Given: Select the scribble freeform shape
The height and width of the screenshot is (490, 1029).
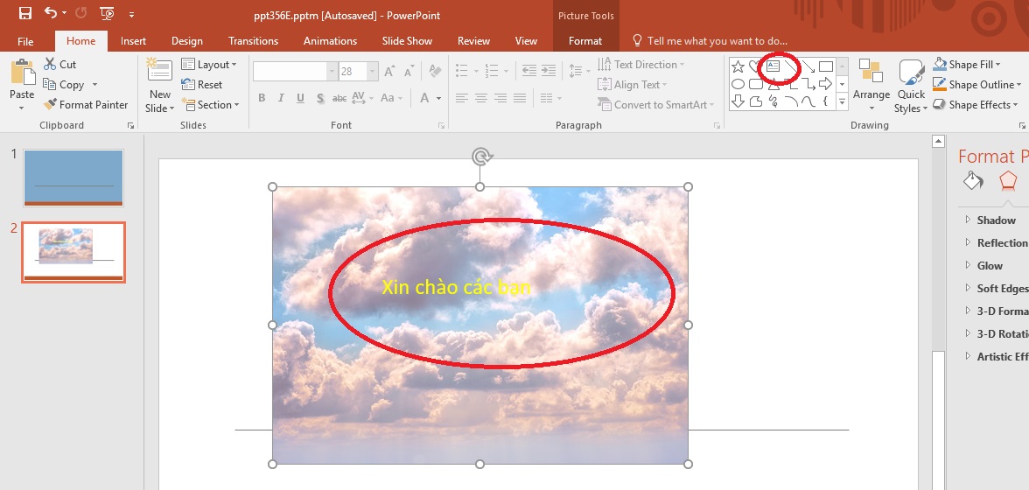Looking at the screenshot, I should (773, 101).
